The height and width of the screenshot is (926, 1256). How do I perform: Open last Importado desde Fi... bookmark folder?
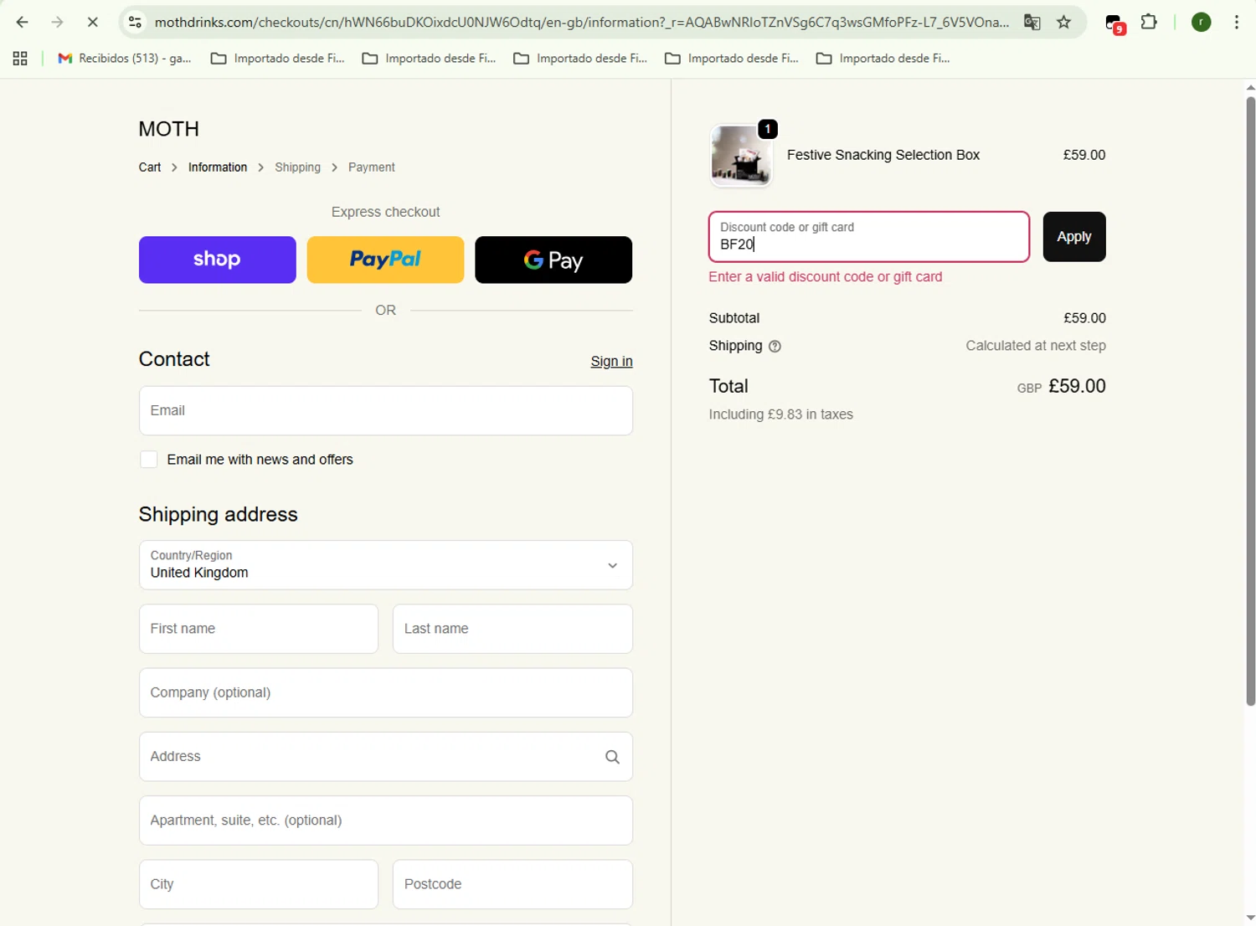[883, 59]
